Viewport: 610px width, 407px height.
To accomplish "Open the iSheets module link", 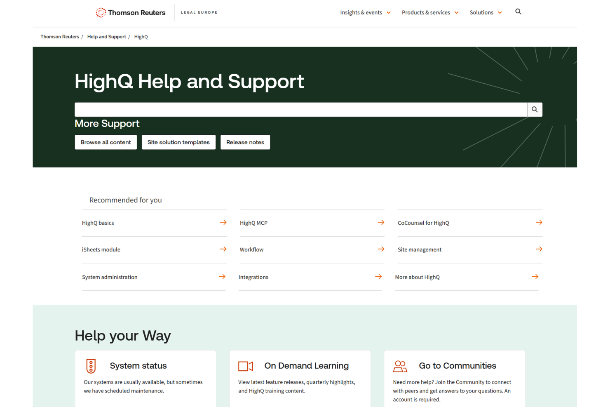I will pyautogui.click(x=101, y=249).
